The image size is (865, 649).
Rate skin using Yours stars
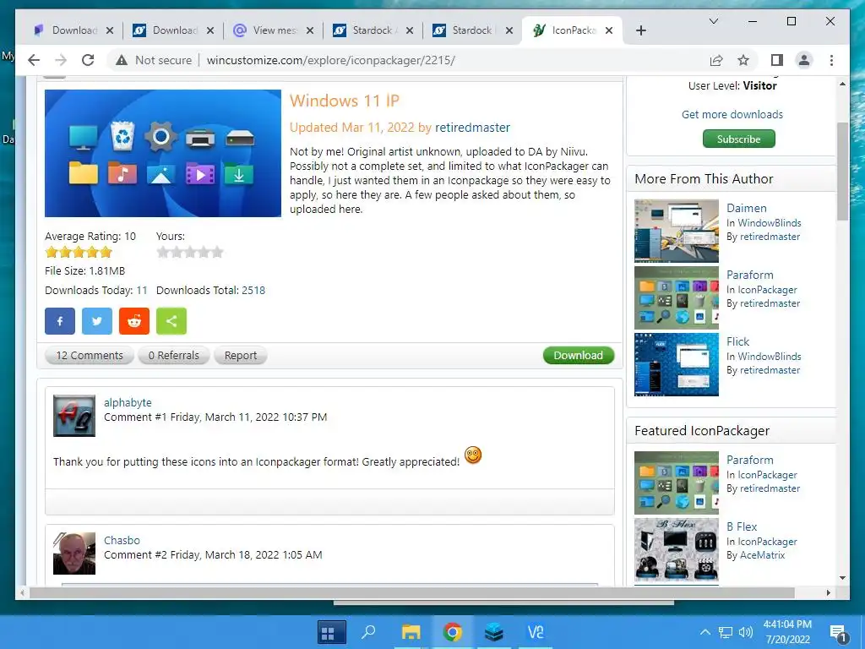(x=190, y=252)
